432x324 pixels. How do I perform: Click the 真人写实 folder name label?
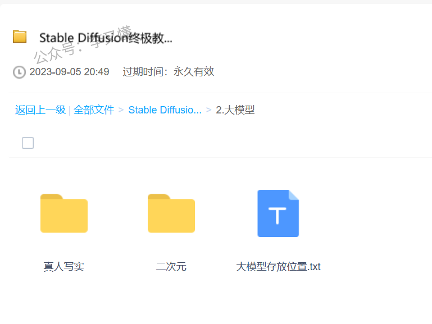pos(64,267)
